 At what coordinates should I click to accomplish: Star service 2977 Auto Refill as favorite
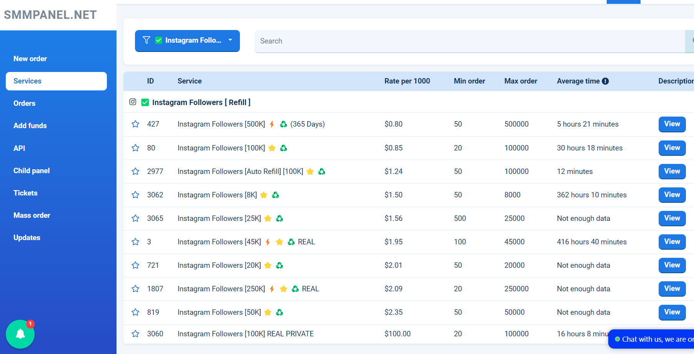pyautogui.click(x=135, y=171)
